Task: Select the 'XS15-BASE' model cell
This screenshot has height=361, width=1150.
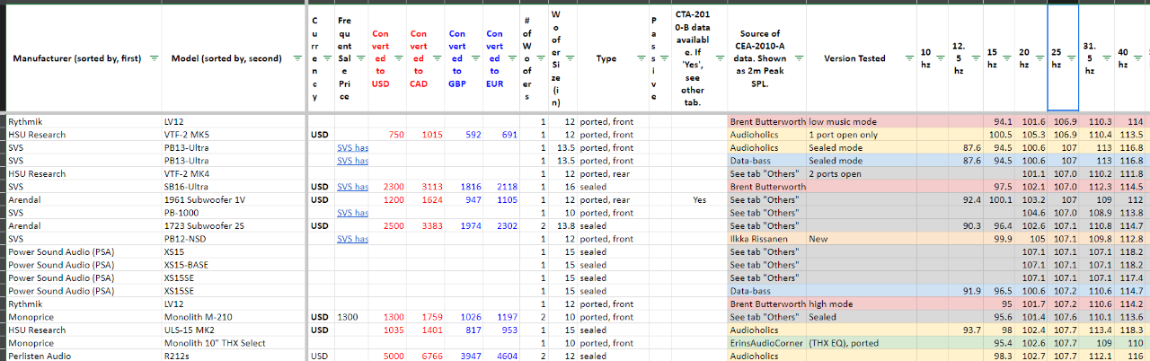Action: click(x=235, y=265)
